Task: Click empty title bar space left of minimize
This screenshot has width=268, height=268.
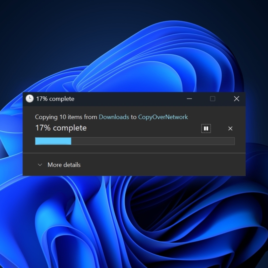Action: [x=134, y=99]
